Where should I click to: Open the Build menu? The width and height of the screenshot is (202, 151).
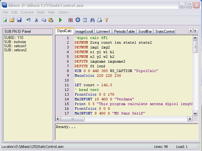click(x=41, y=12)
